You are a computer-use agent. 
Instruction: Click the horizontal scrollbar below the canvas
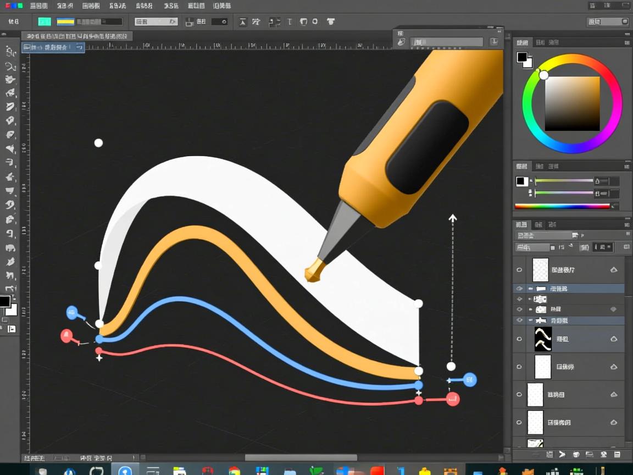[301, 457]
